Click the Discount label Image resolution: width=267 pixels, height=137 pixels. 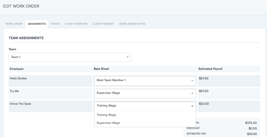point(193,128)
